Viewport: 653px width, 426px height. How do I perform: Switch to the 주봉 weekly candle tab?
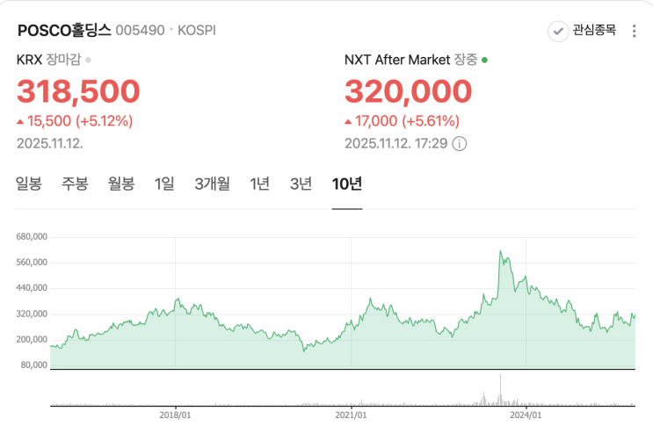pyautogui.click(x=75, y=184)
